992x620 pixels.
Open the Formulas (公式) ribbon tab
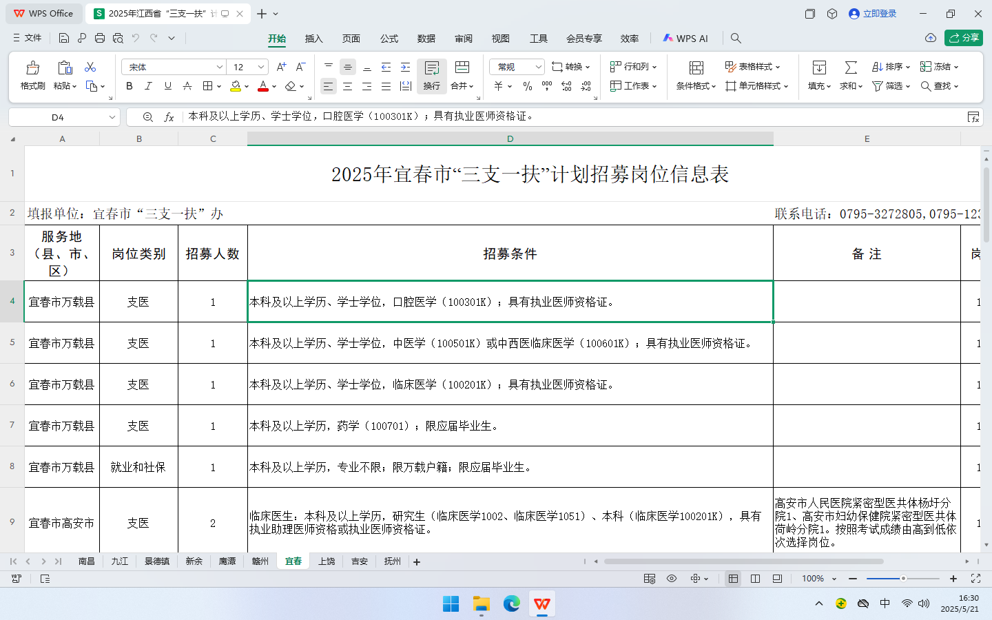click(389, 39)
